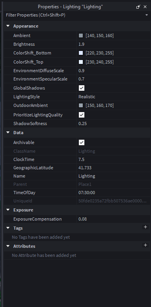Close the Properties panel

point(145,7)
